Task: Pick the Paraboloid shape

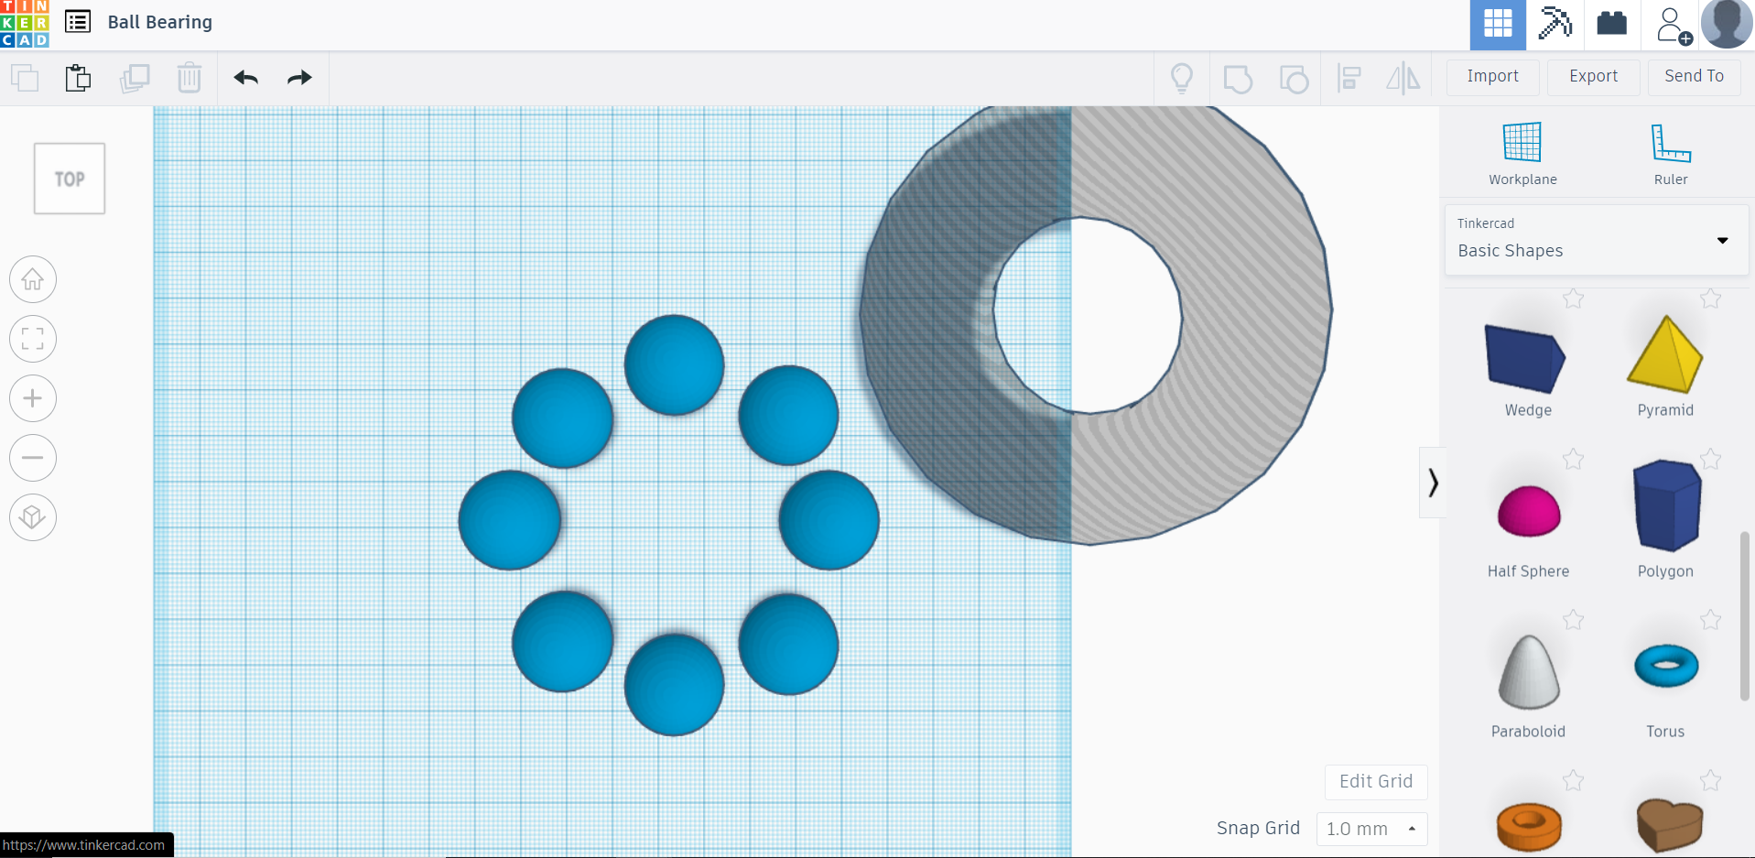Action: (x=1529, y=671)
